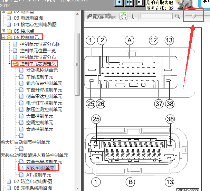Click the center split panels arrow button
Screen dimensions: 210x191
(129, 3)
